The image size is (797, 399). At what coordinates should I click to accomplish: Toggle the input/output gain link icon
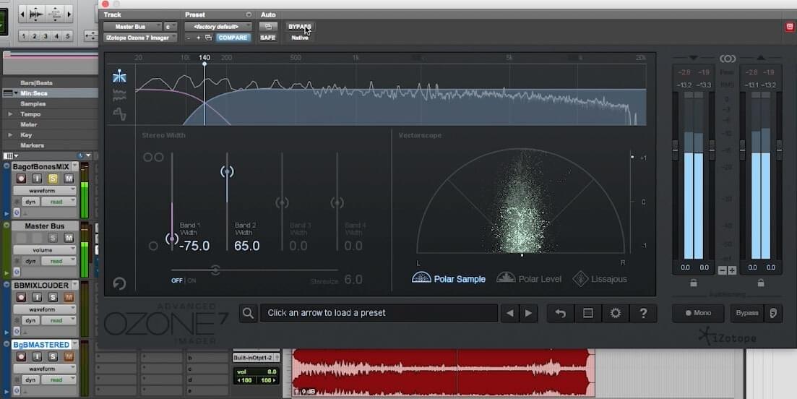[x=728, y=59]
